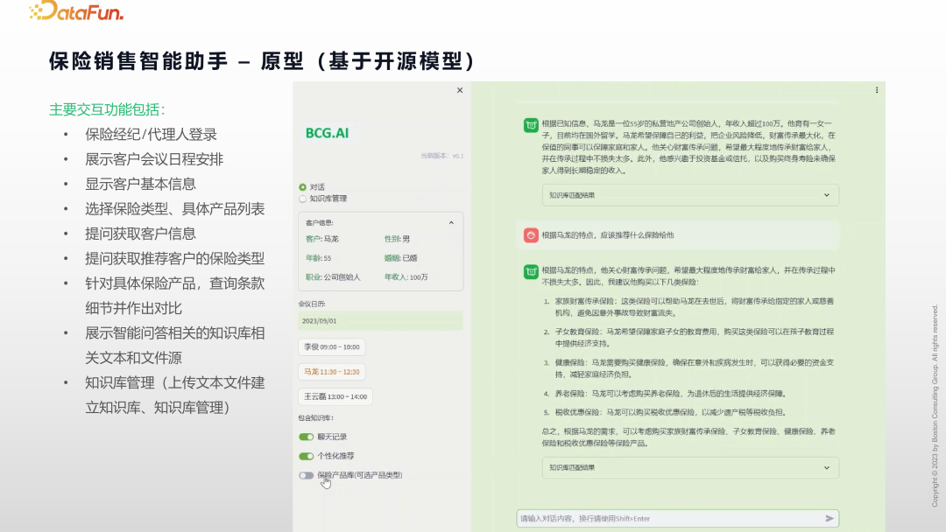Collapse the 客户信息 panel with its chevron
946x532 pixels.
point(450,222)
